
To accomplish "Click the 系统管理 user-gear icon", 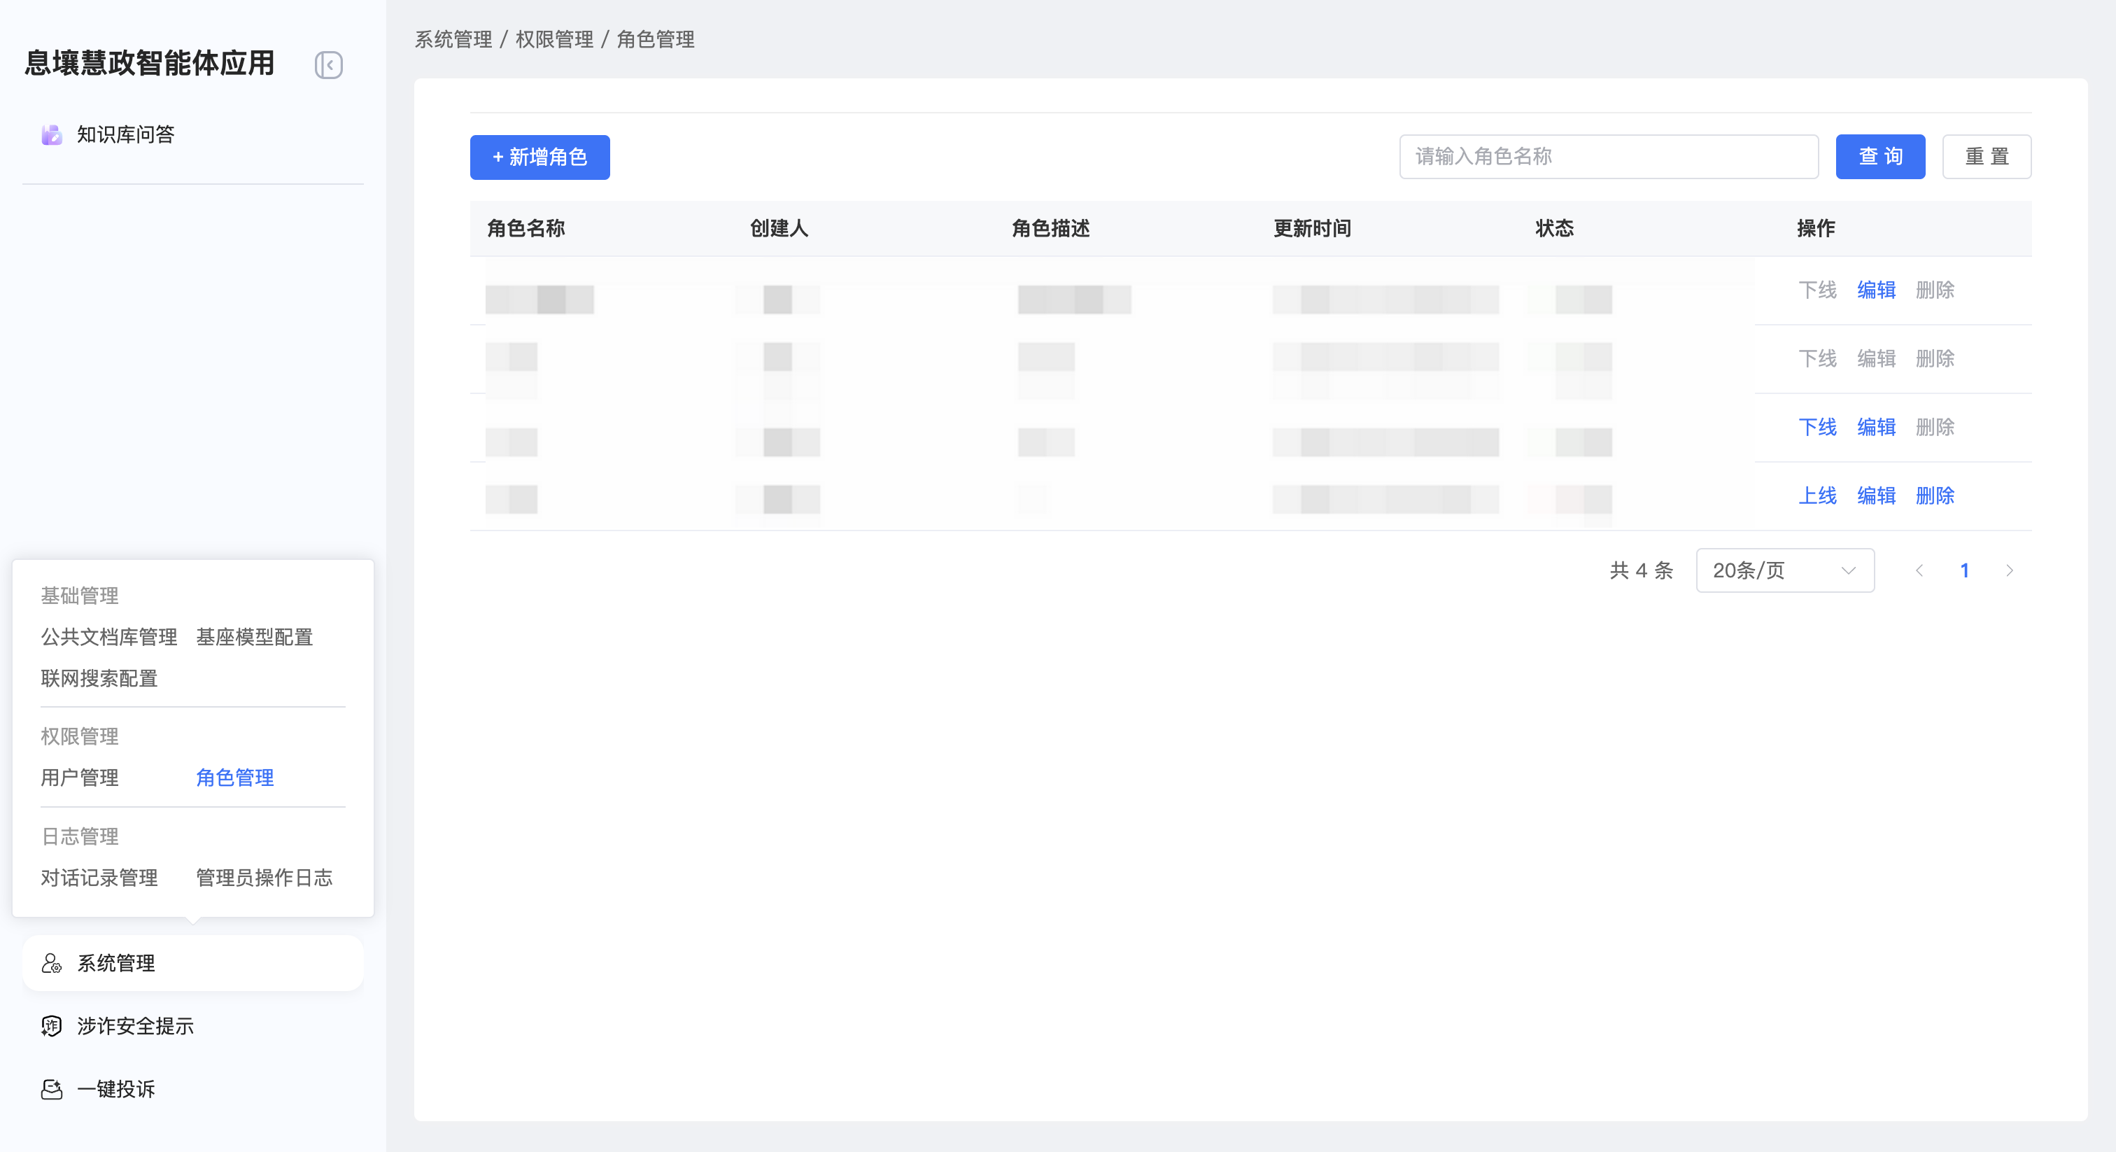I will point(52,963).
